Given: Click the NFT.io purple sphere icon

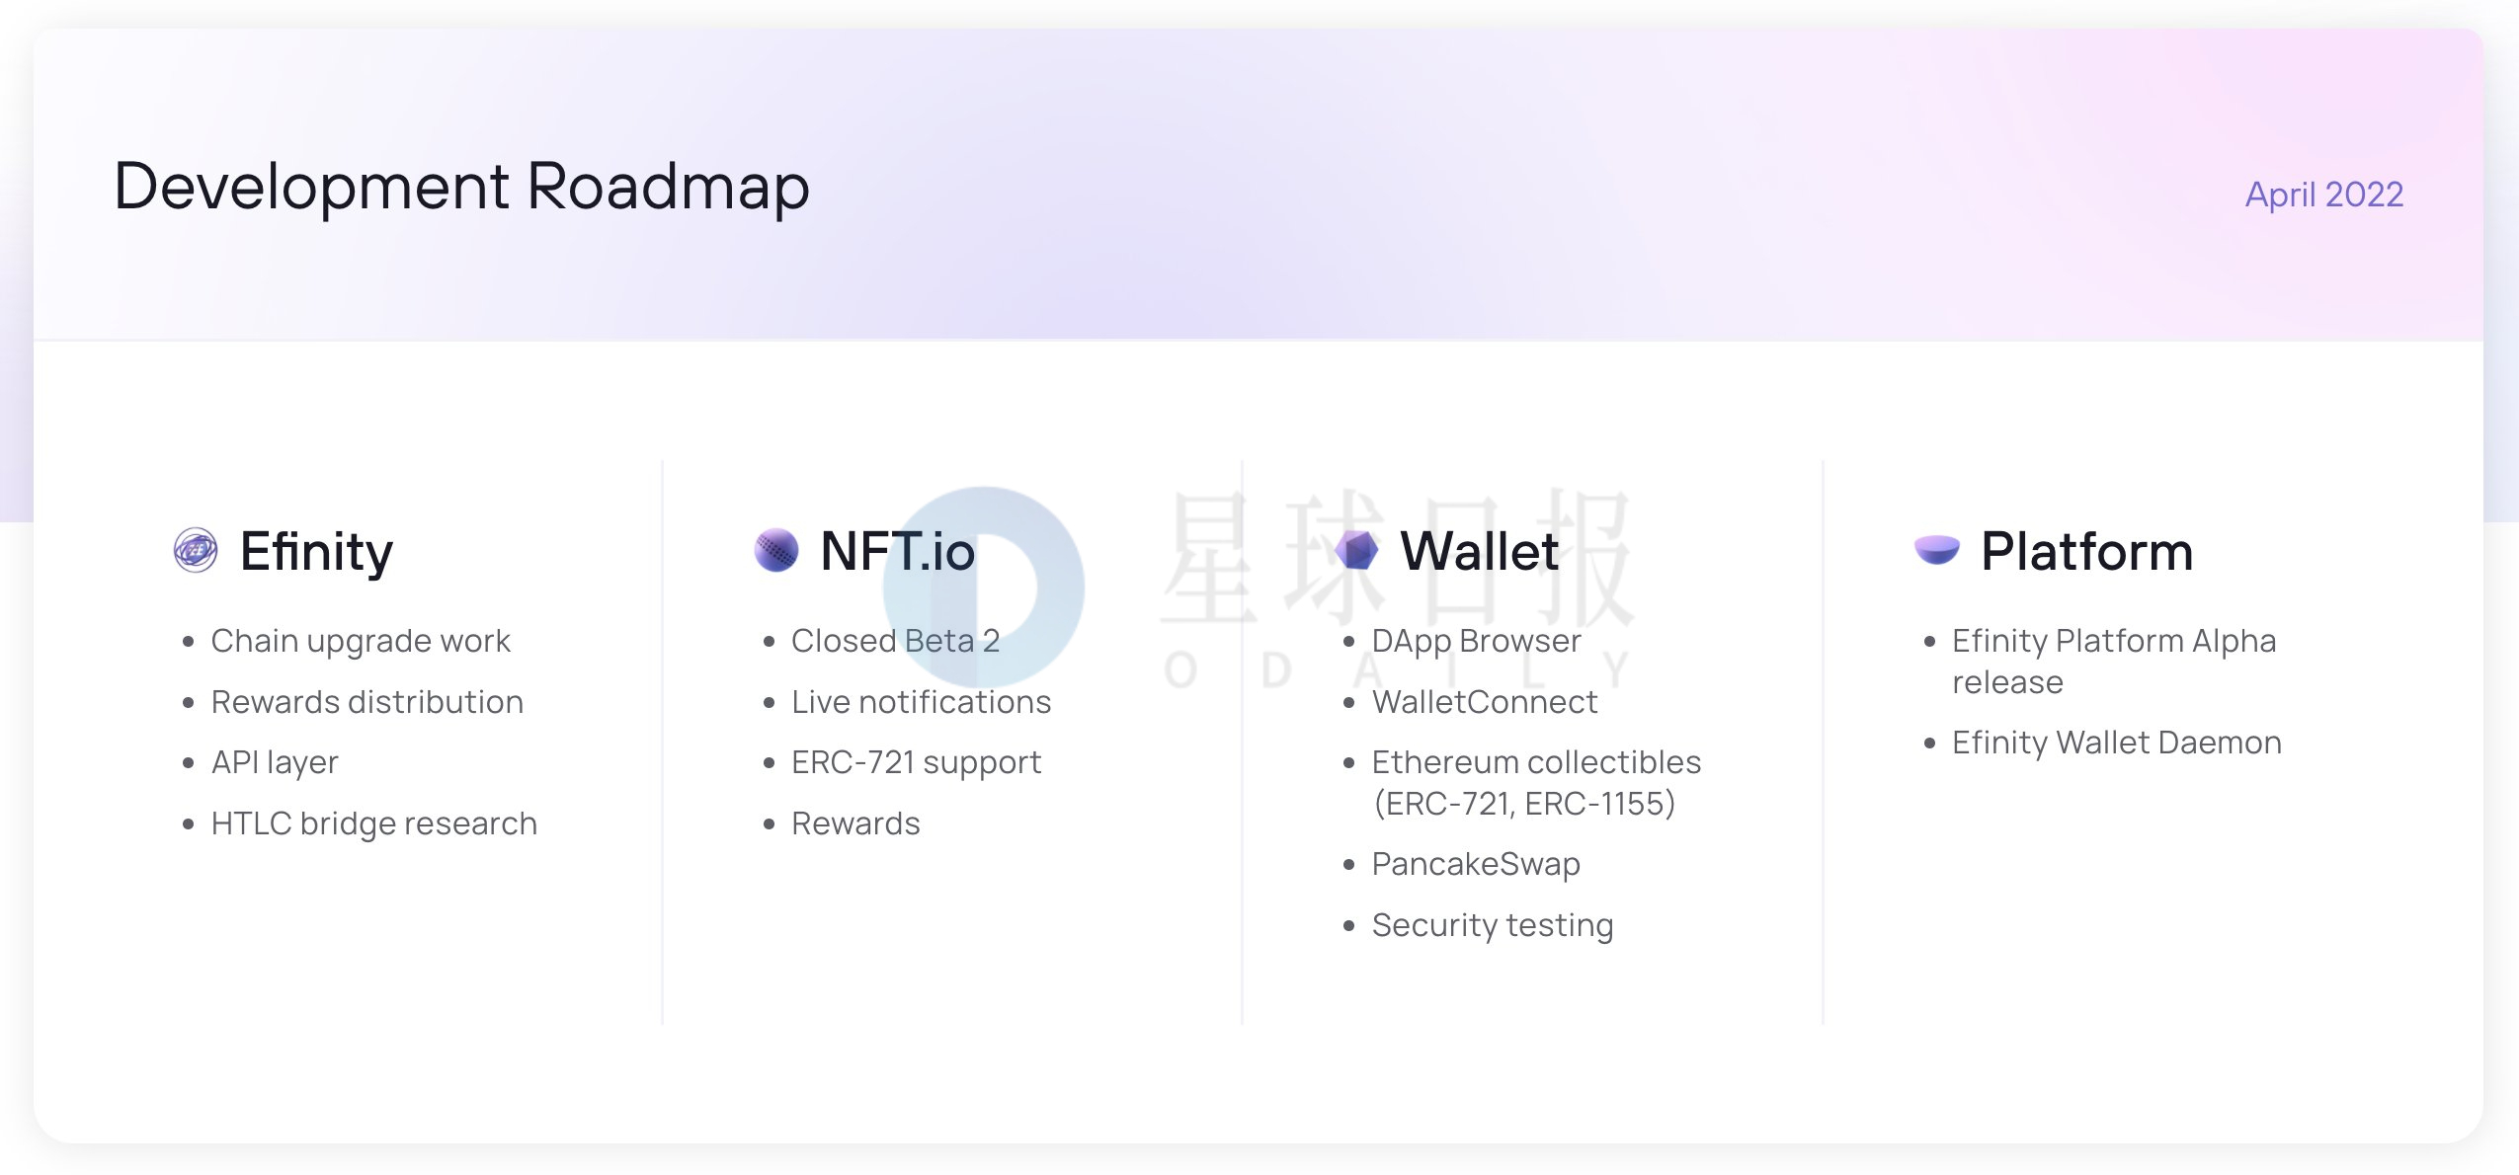Looking at the screenshot, I should coord(776,550).
